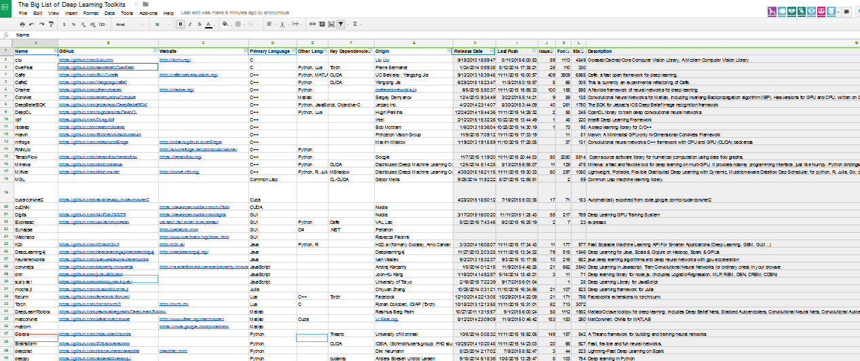Apply strikethrough formatting
The image size is (860, 361).
click(200, 24)
